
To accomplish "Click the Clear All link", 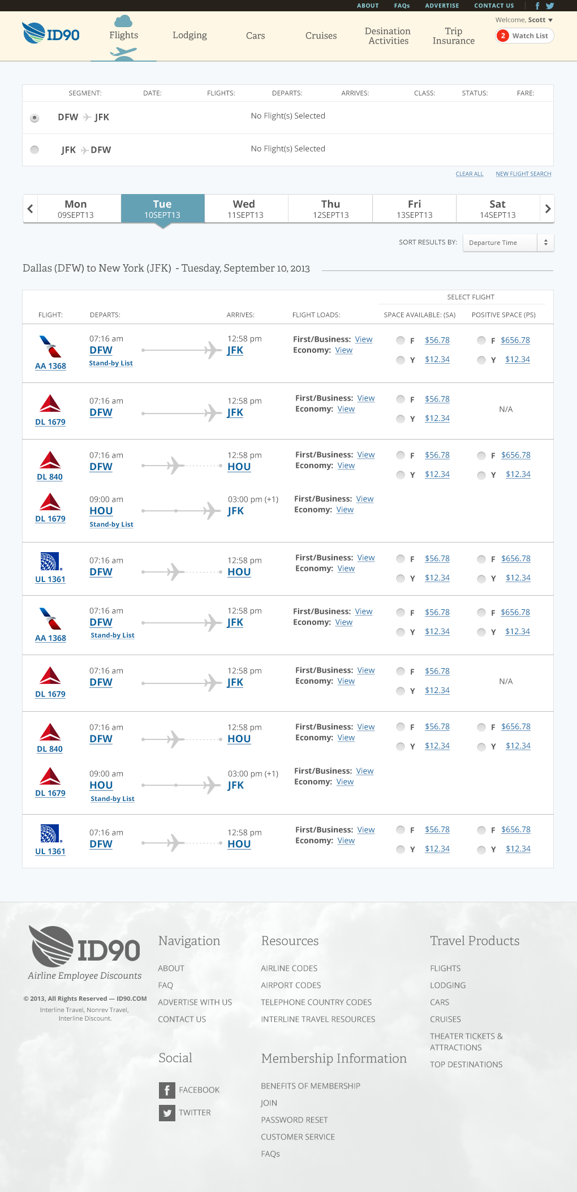I will (470, 174).
